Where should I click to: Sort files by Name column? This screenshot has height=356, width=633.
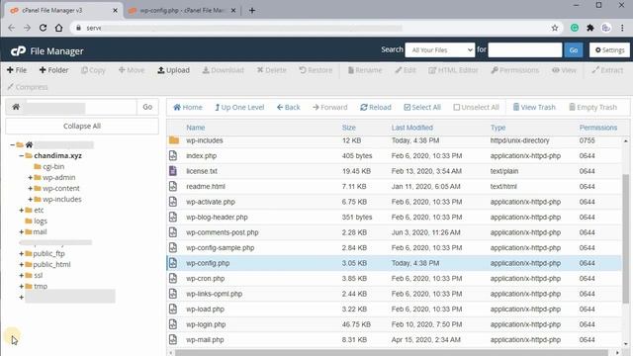click(196, 128)
